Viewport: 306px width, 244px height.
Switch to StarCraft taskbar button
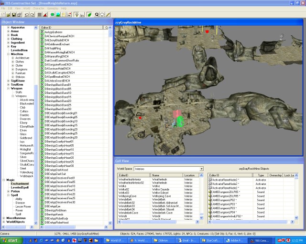tap(211, 241)
